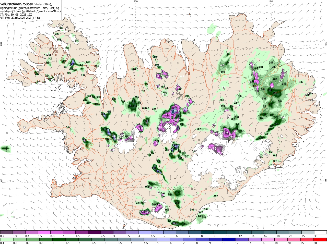Pick the darkest purple 2–2.5 upper legend swatch
The width and height of the screenshot is (327, 245).
(x=94, y=232)
